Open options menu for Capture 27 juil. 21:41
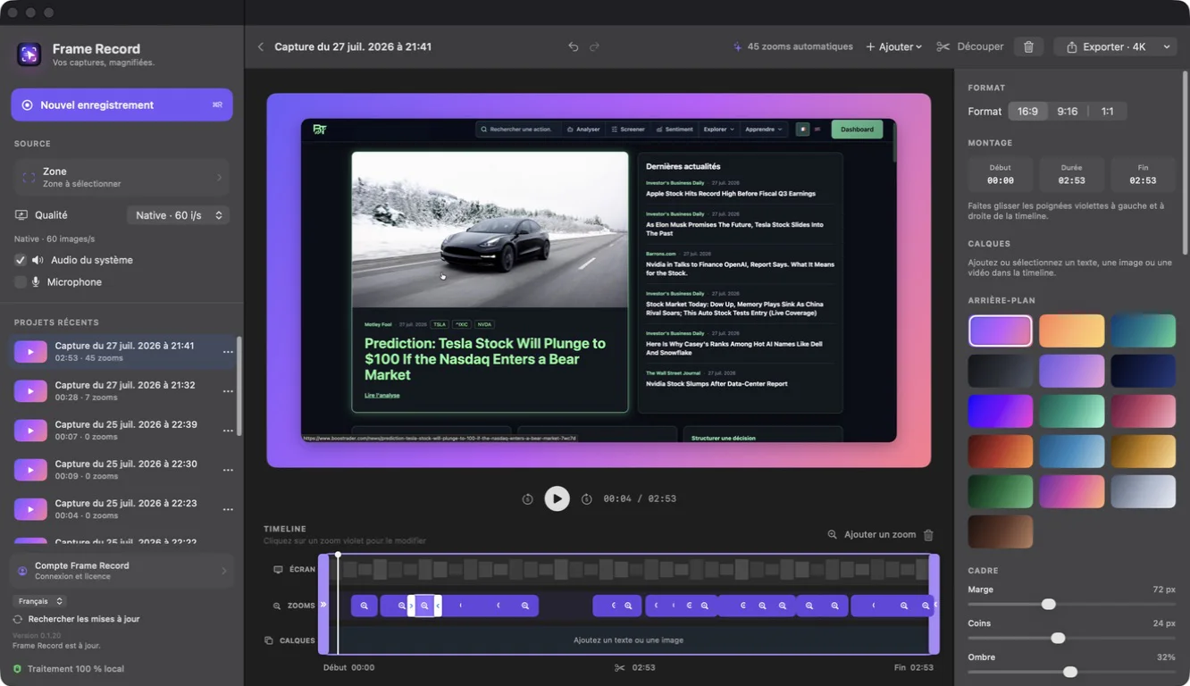 [x=228, y=352]
